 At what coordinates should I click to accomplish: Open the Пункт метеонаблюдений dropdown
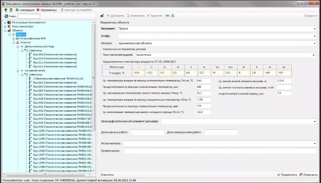coord(313,55)
